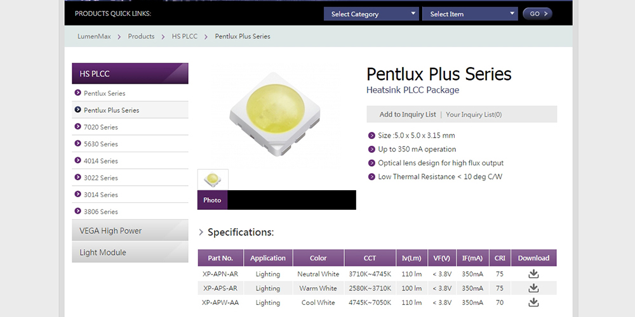
Task: Click bullet icon beside 5630 Series
Action: coord(77,143)
